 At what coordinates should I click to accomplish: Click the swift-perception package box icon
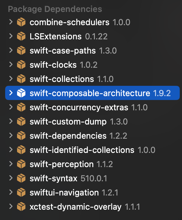(x=21, y=164)
